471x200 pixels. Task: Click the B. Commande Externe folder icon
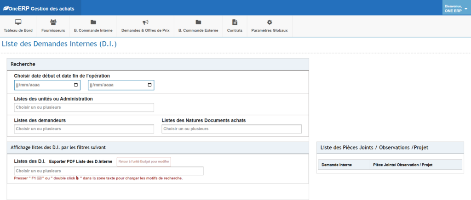click(198, 22)
